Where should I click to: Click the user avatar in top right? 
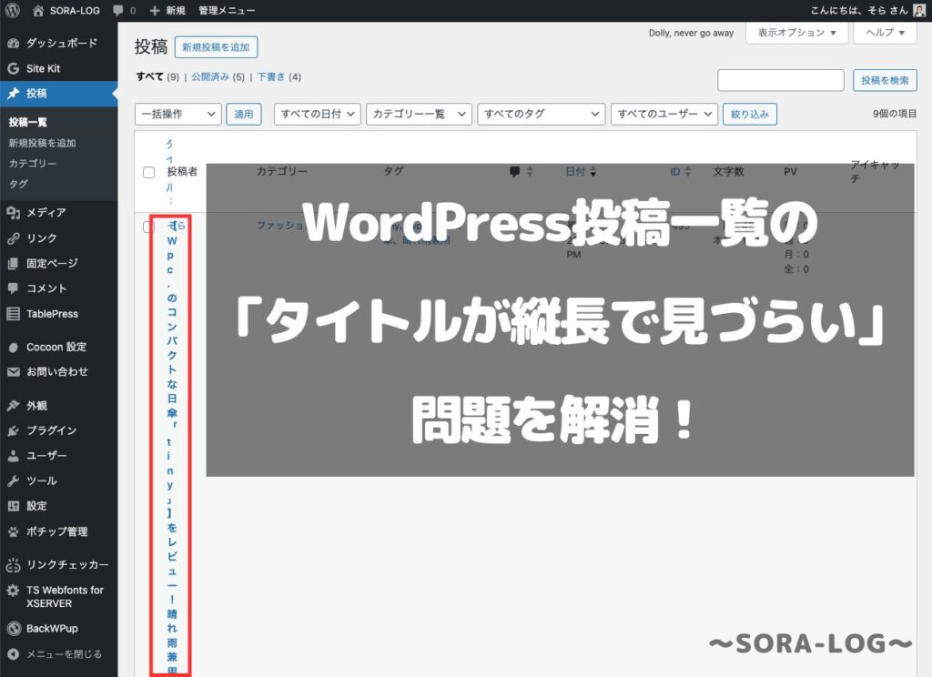pyautogui.click(x=919, y=10)
